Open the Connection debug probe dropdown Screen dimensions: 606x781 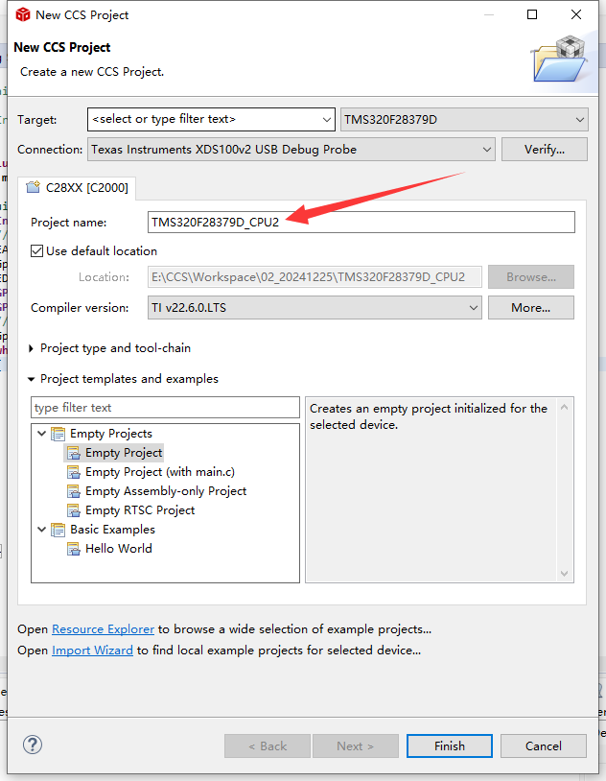(291, 150)
